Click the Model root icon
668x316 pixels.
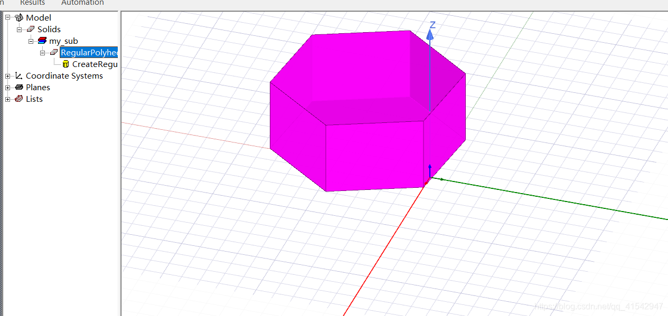click(19, 17)
